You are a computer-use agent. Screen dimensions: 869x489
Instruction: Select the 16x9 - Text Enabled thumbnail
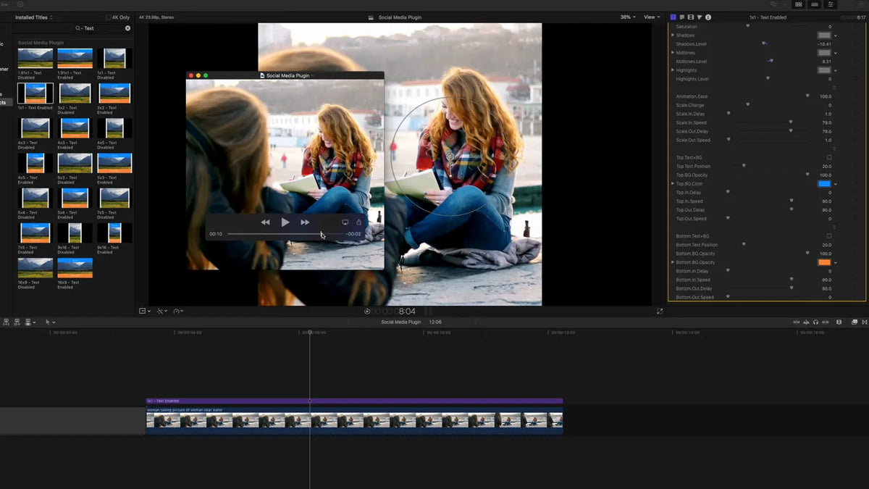[75, 268]
